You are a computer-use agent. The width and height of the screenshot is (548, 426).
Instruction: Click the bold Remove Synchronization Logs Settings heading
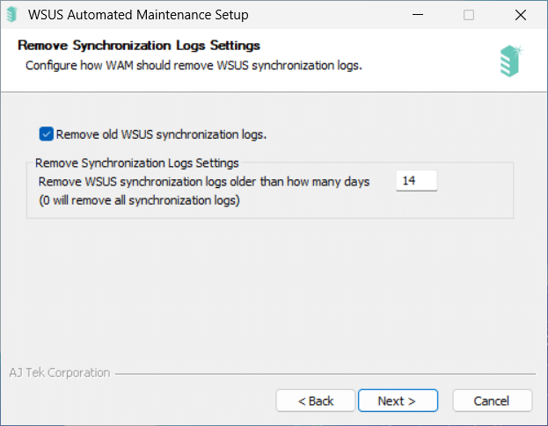pos(139,46)
